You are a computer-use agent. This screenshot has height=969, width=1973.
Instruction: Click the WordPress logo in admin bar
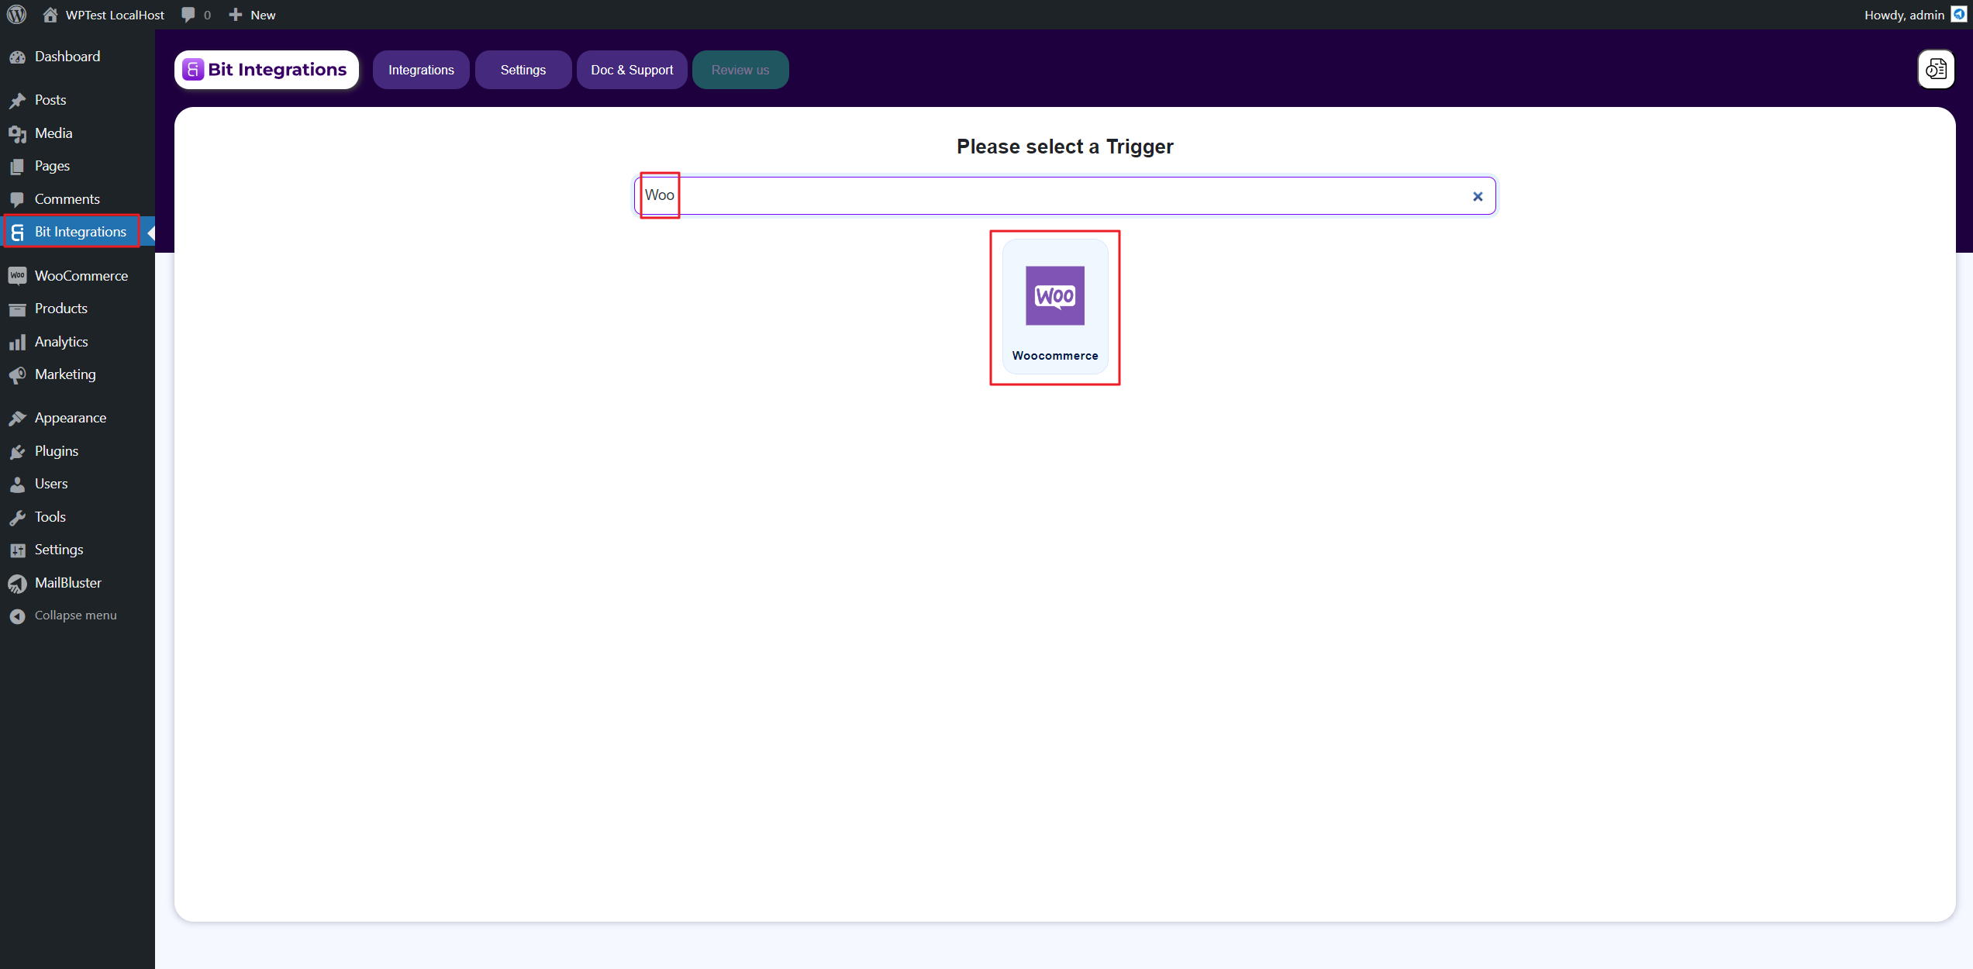click(16, 15)
